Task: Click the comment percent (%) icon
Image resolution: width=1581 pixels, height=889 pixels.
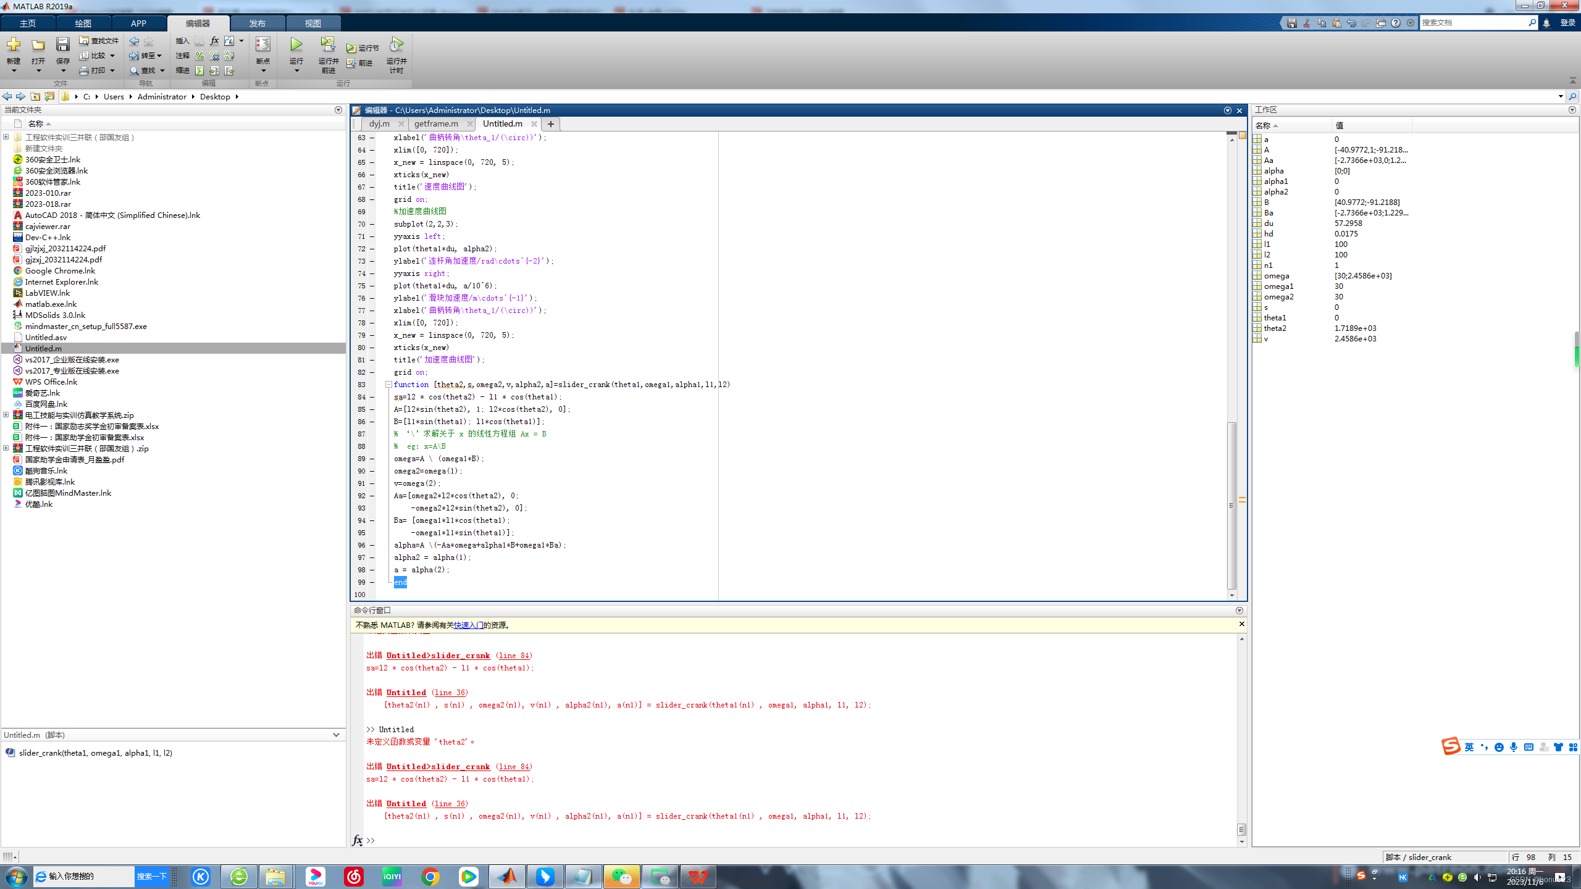Action: click(199, 56)
